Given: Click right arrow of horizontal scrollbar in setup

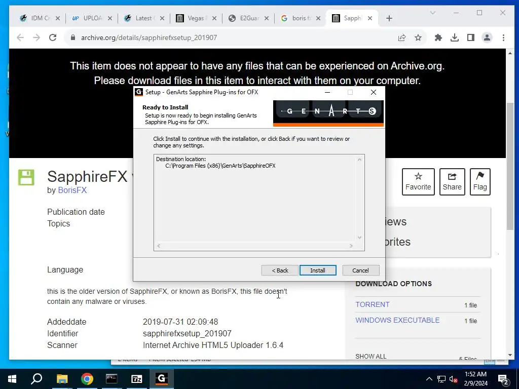Looking at the screenshot, I should (351, 246).
